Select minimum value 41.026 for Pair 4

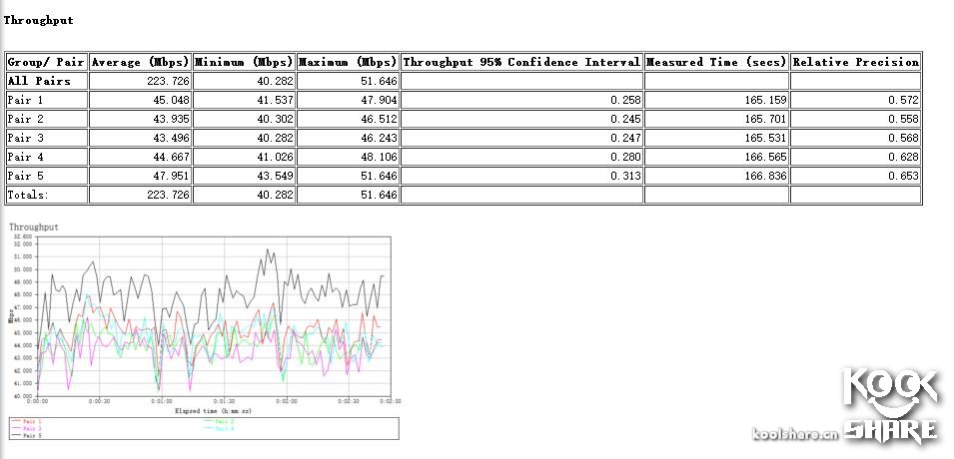[x=275, y=157]
